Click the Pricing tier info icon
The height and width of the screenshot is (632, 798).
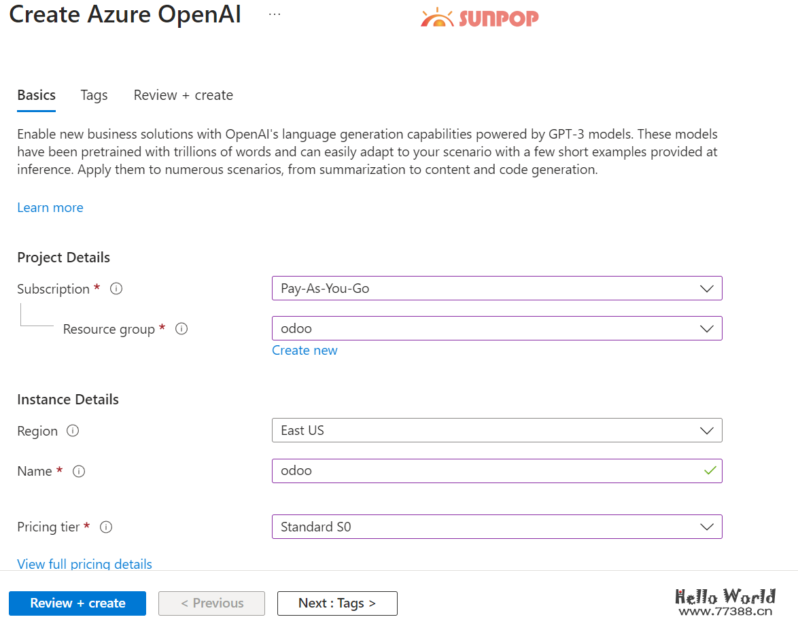(x=106, y=527)
